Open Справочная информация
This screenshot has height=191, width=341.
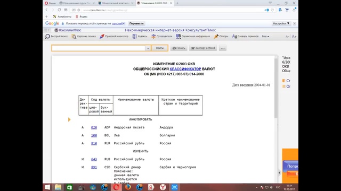coord(193,37)
